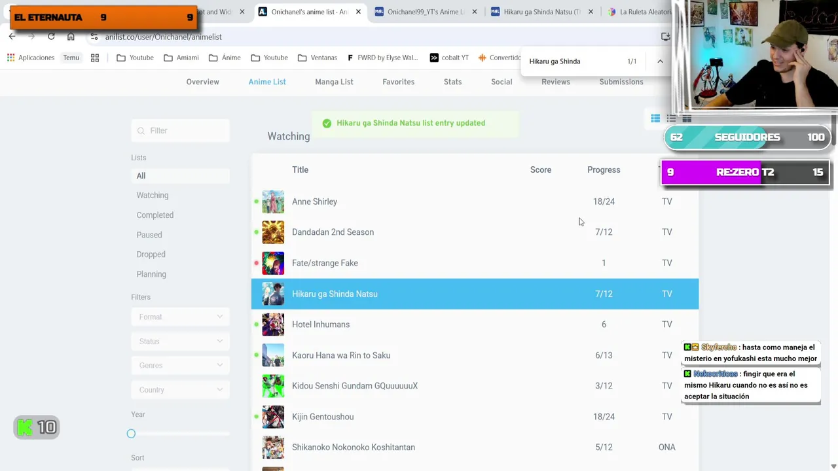838x471 pixels.
Task: Click the Year slider handle
Action: point(131,434)
